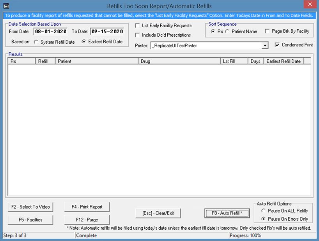This screenshot has width=319, height=241.
Task: Click the Patient column header
Action: coord(97,61)
